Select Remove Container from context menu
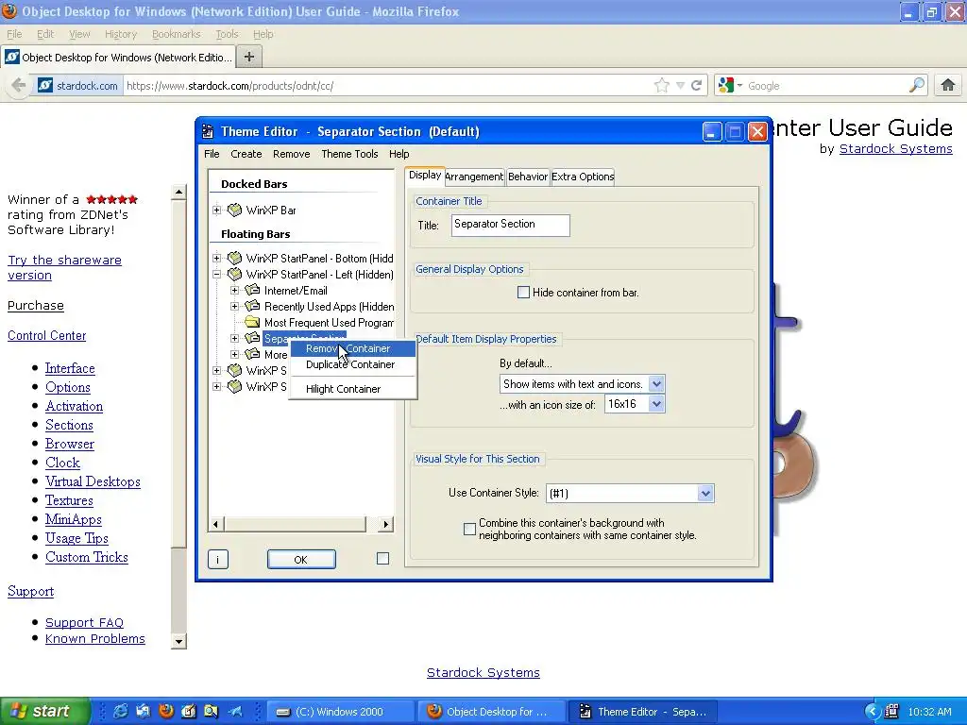The height and width of the screenshot is (725, 967). 352,348
